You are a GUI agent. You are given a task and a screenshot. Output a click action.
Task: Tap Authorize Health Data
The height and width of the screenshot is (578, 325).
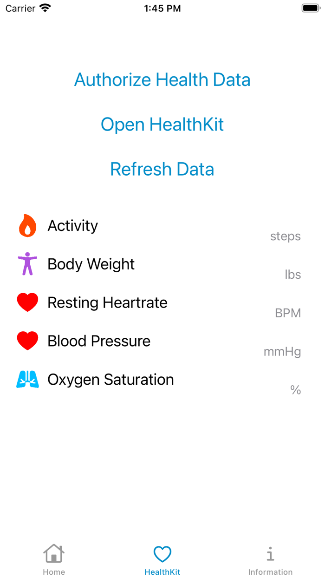[162, 79]
